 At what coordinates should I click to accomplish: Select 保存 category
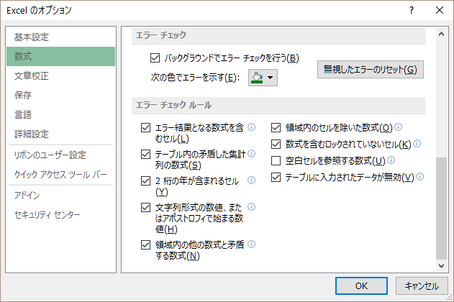[61, 95]
